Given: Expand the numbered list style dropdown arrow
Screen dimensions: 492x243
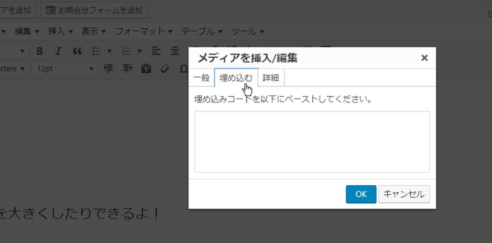Looking at the screenshot, I should [x=140, y=51].
